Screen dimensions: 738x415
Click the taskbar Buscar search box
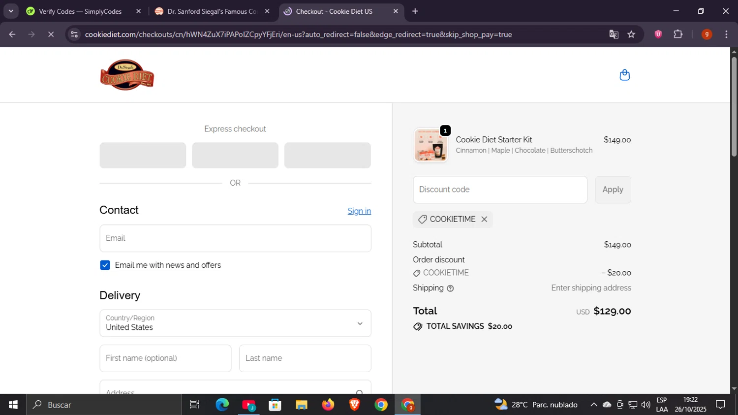(104, 405)
